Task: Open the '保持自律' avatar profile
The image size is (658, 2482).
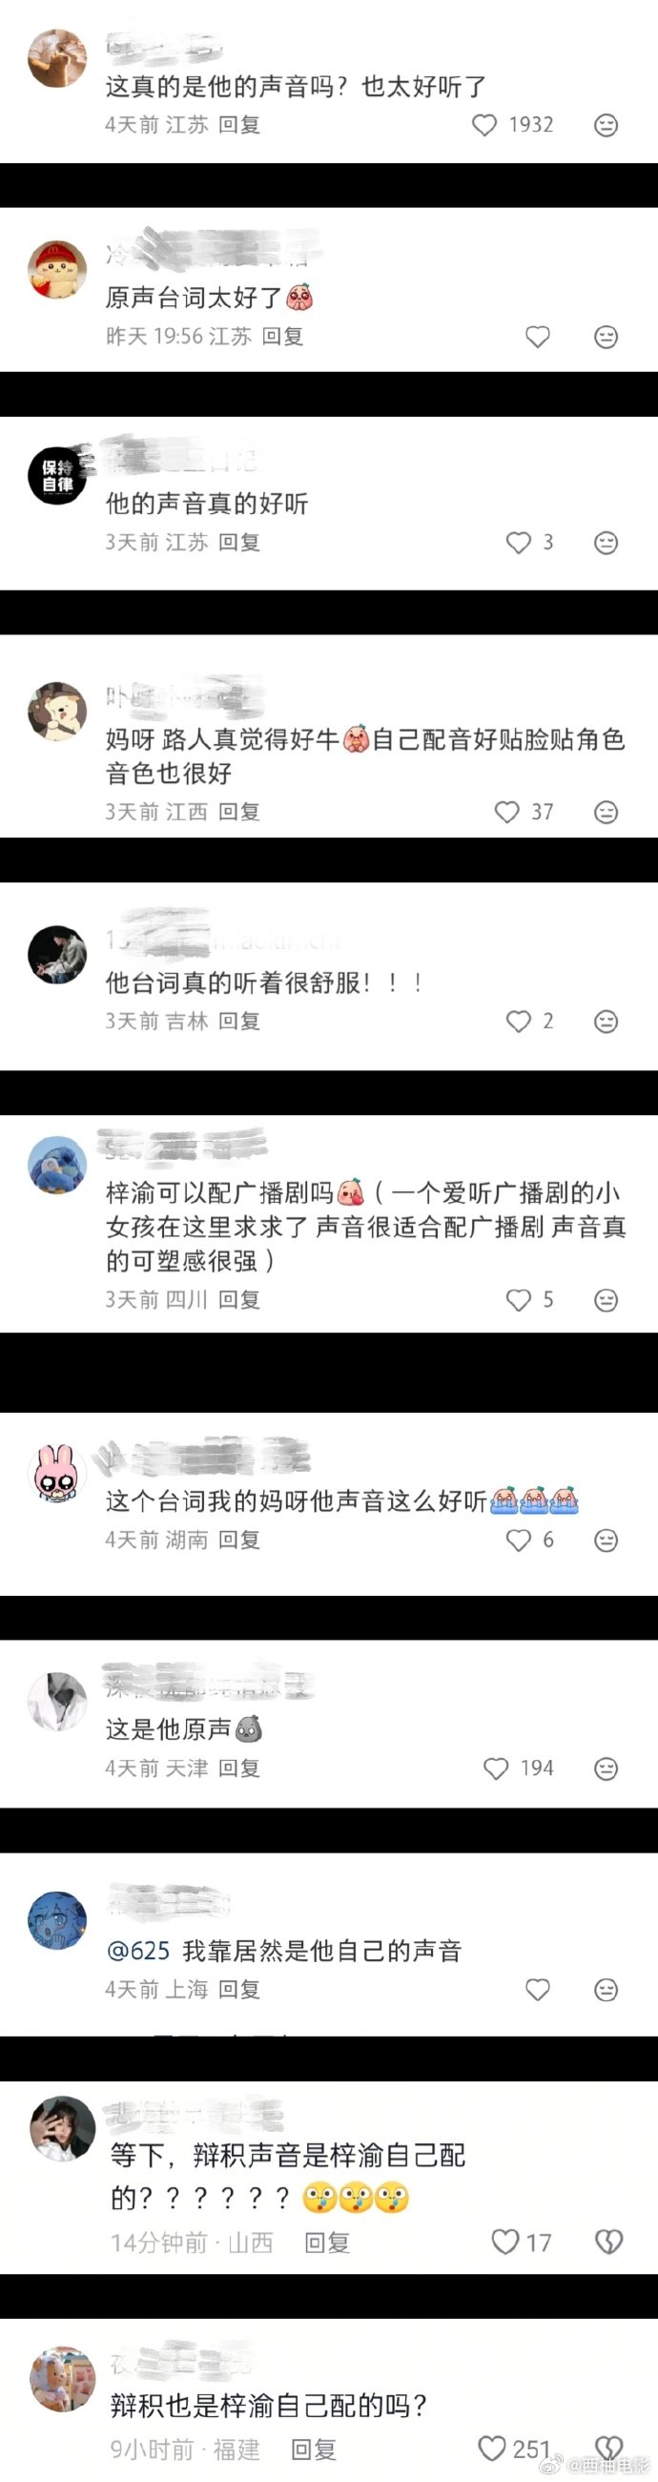Action: [58, 476]
